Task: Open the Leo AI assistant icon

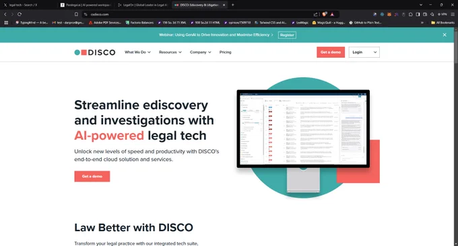Action: coord(432,14)
